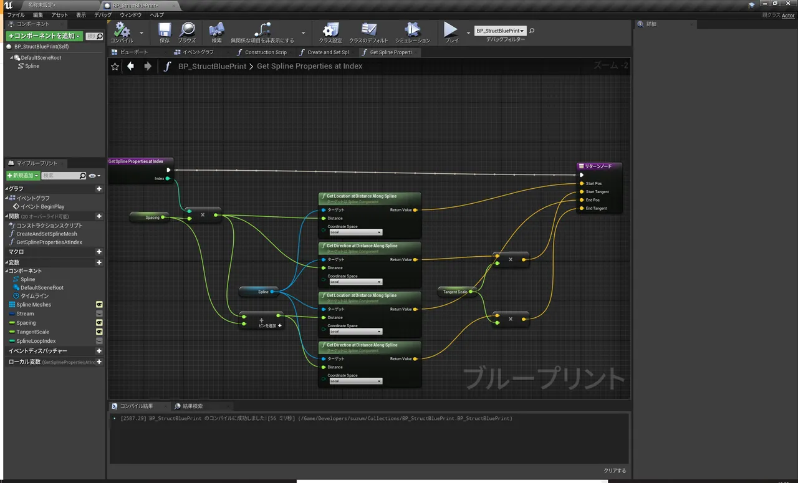Toggle TangentScale variable editable eye
Viewport: 798px width, 483px height.
pyautogui.click(x=99, y=332)
